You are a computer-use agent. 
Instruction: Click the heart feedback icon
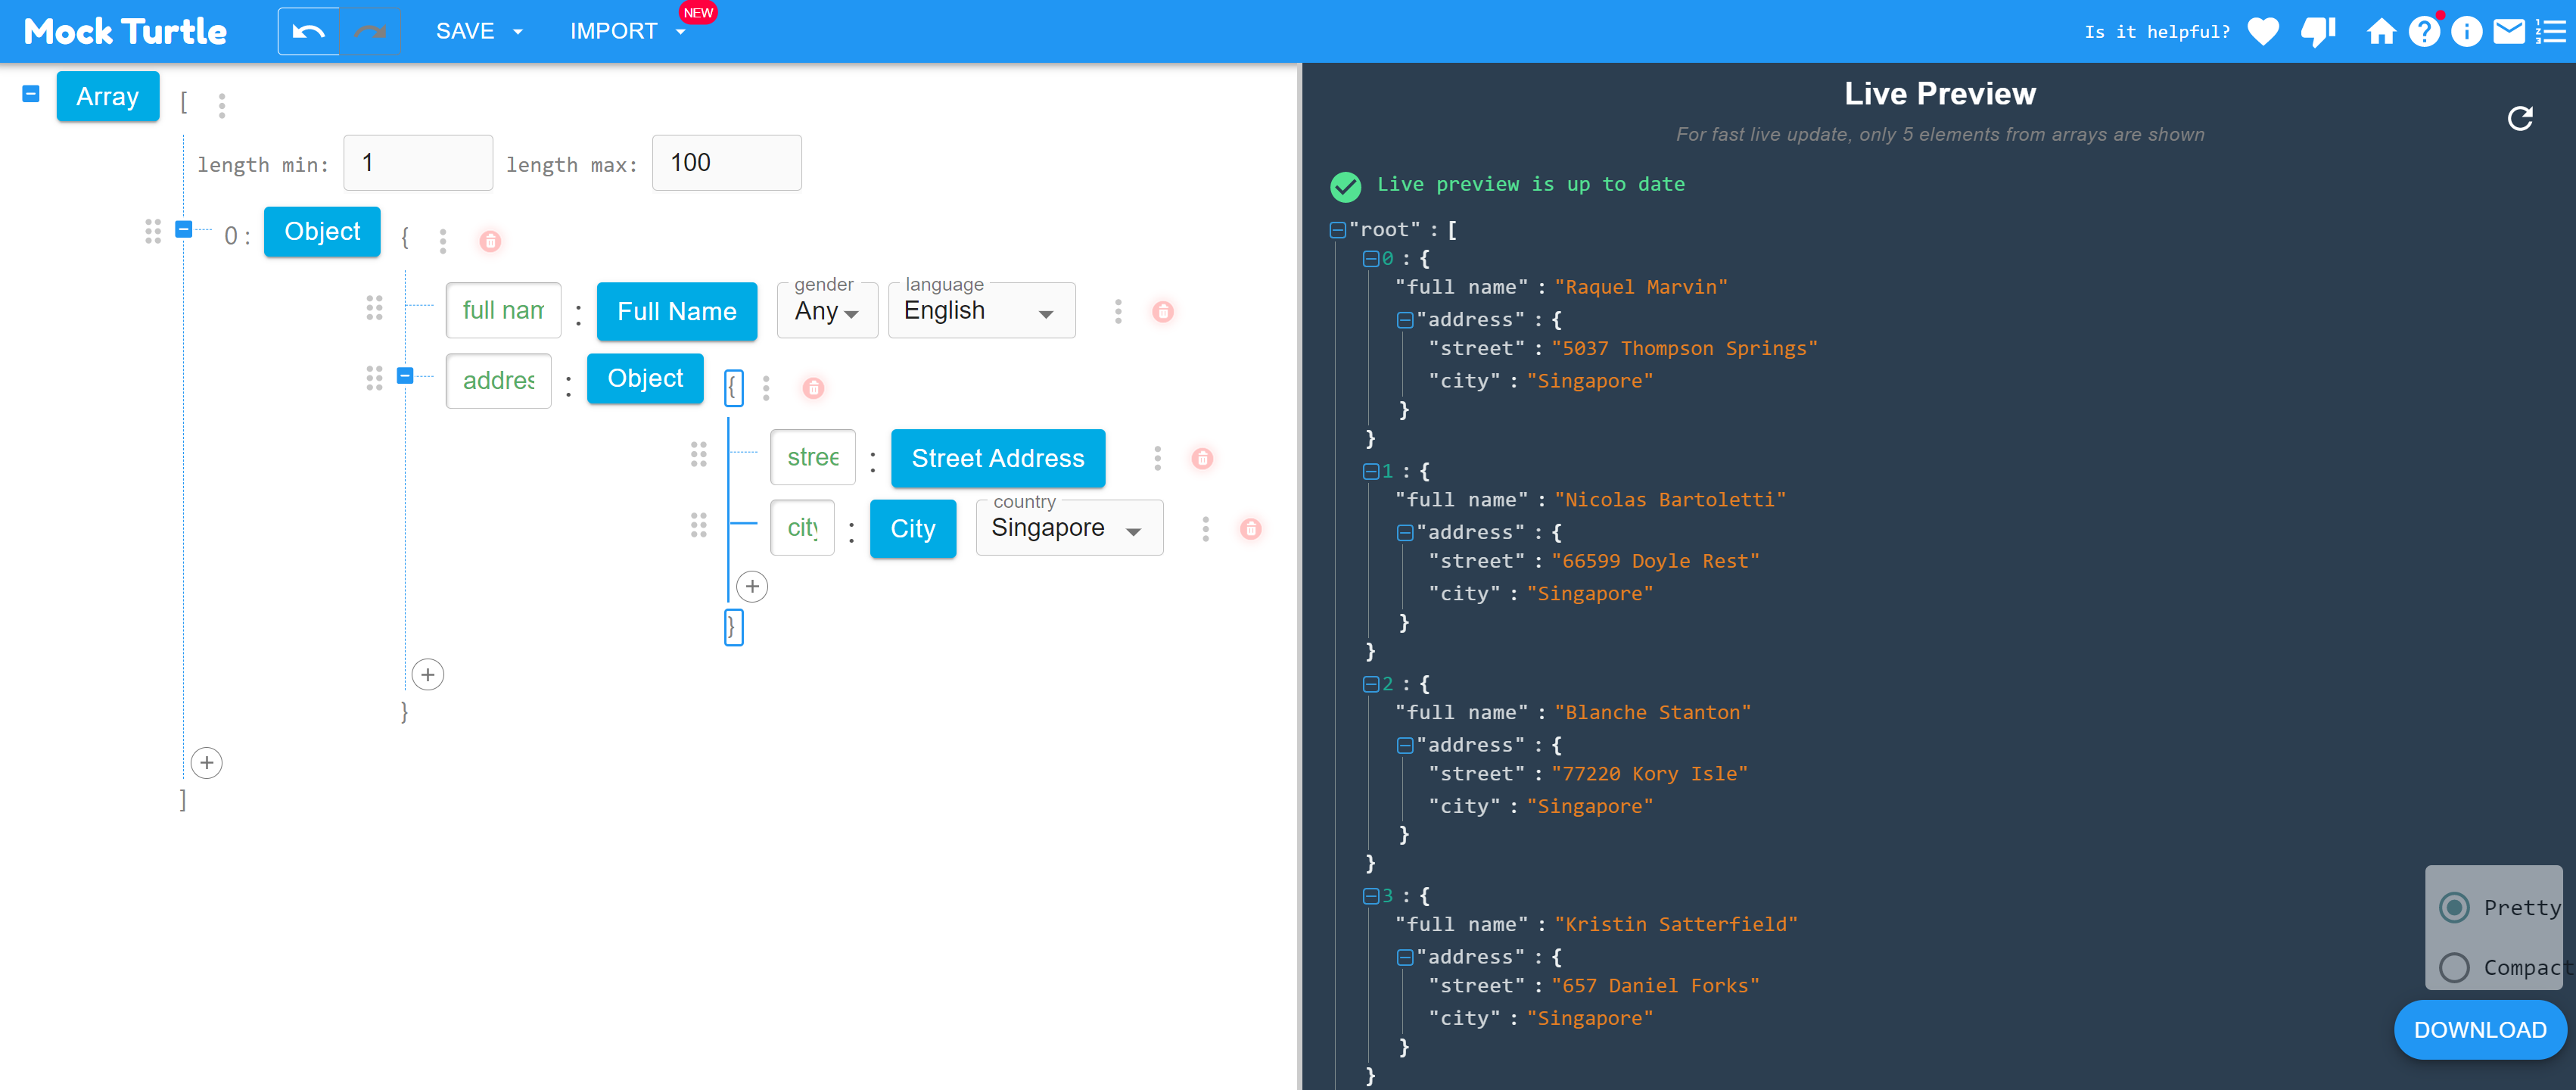2262,32
